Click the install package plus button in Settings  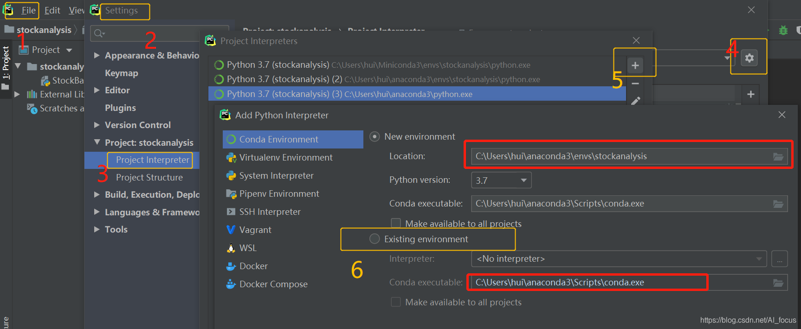coord(751,94)
